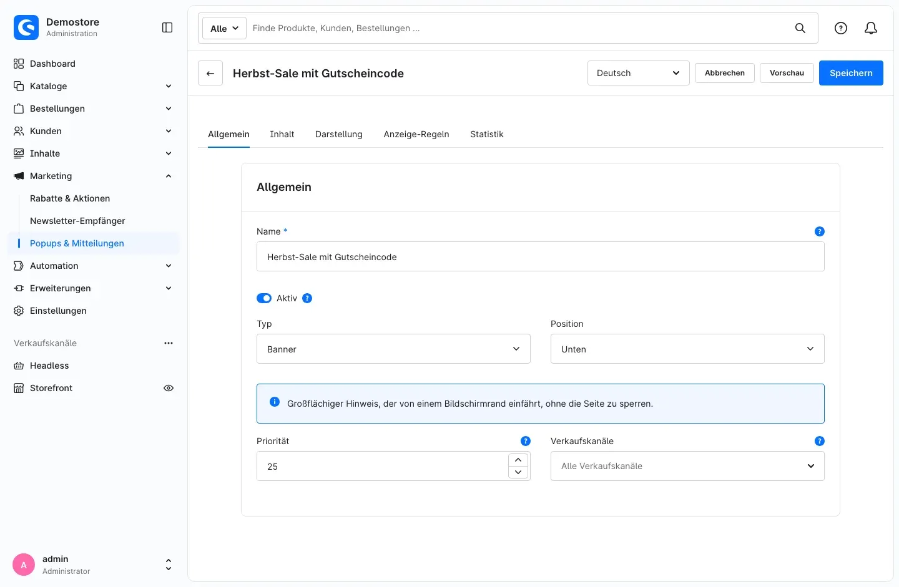899x587 pixels.
Task: Open the Position dropdown showing Unten
Action: click(687, 349)
